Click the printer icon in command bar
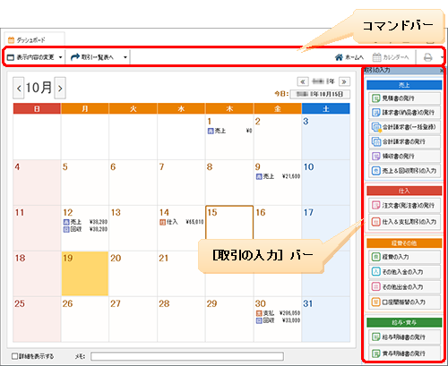Screen dimensions: 448x366 (x=428, y=57)
